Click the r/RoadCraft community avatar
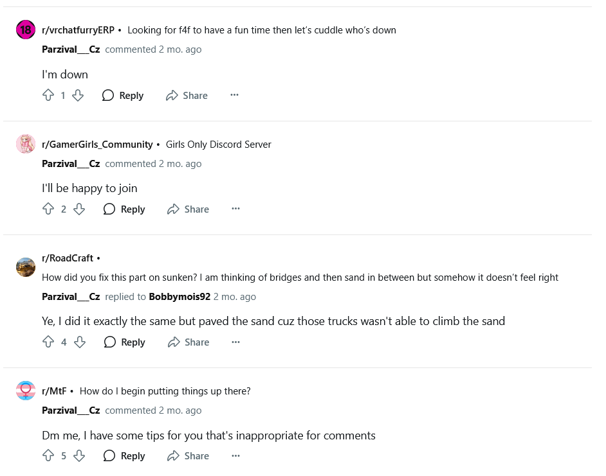This screenshot has width=606, height=476. [x=26, y=267]
